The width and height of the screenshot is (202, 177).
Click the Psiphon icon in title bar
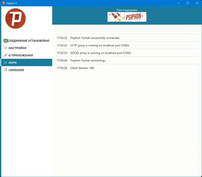(4, 3)
